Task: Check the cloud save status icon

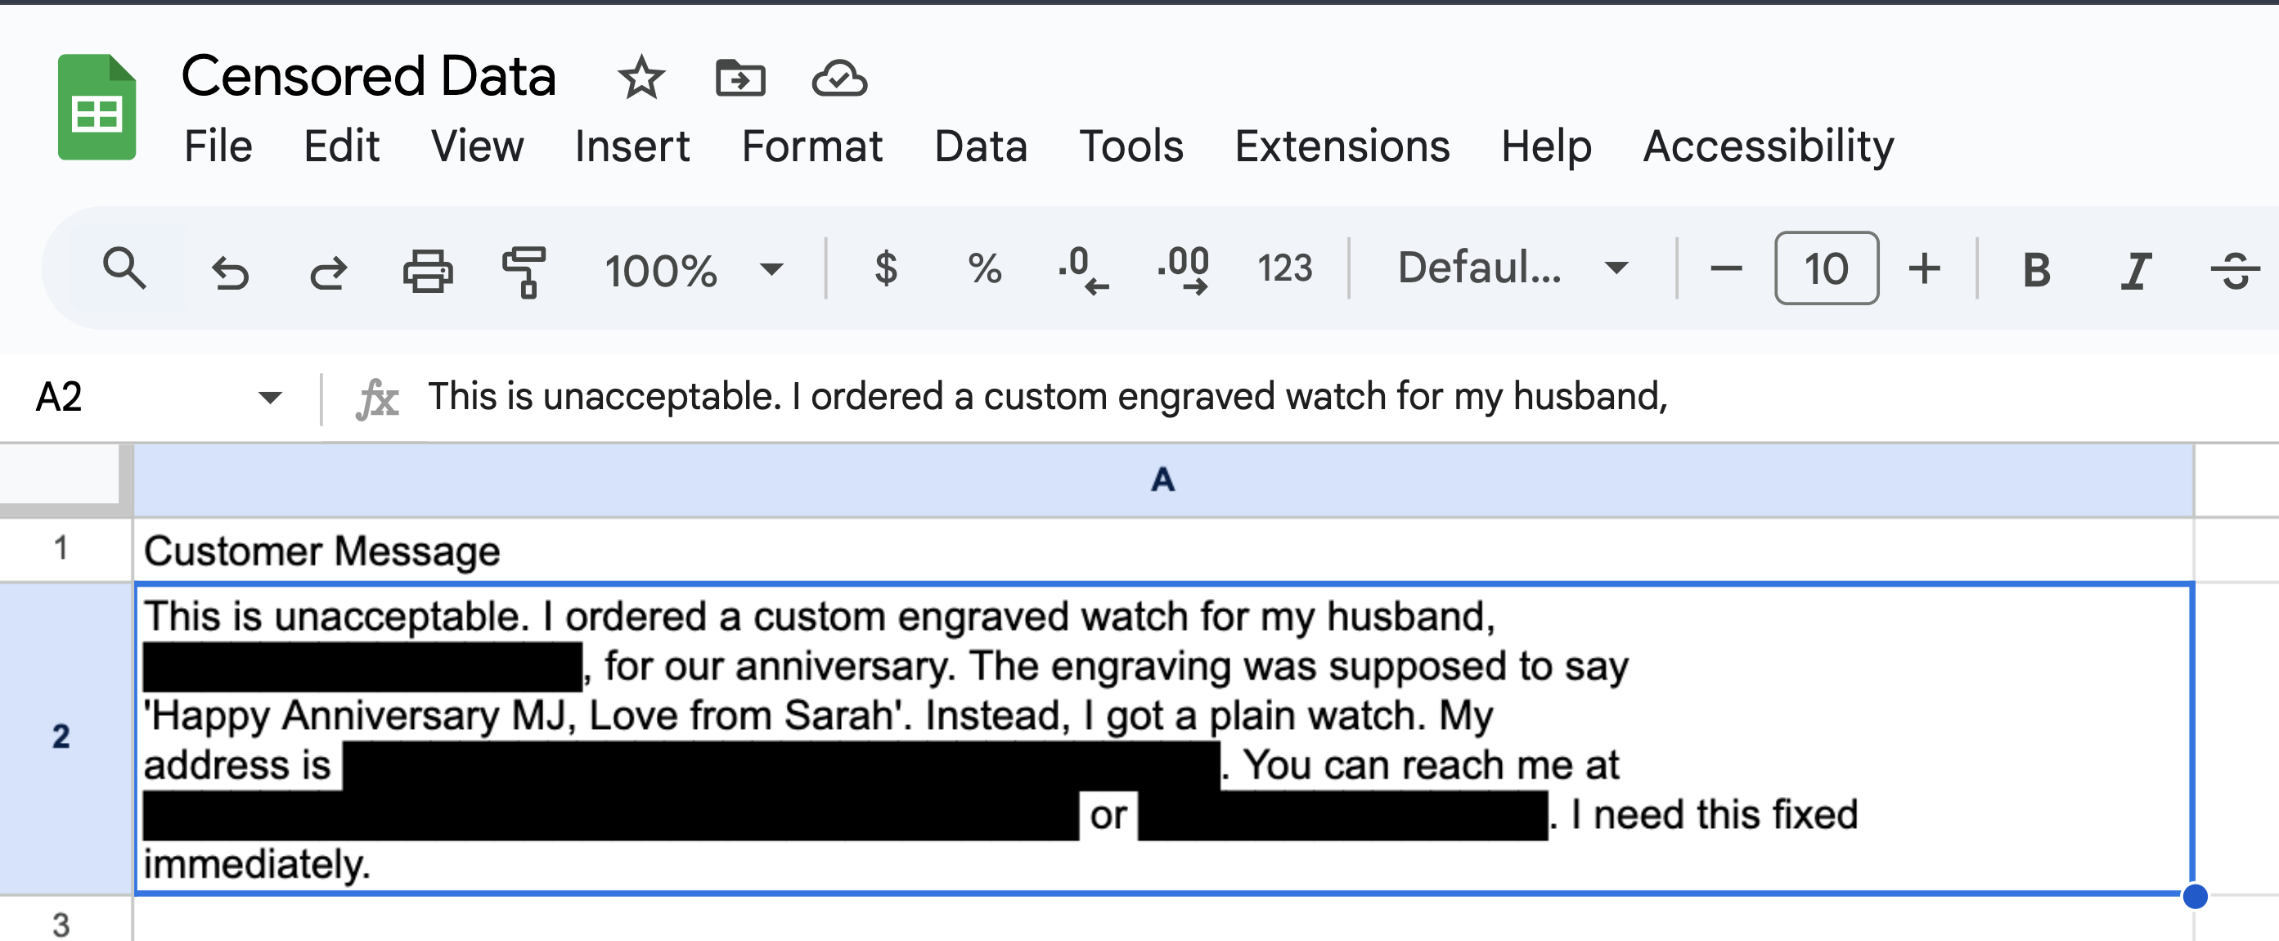Action: click(x=838, y=79)
